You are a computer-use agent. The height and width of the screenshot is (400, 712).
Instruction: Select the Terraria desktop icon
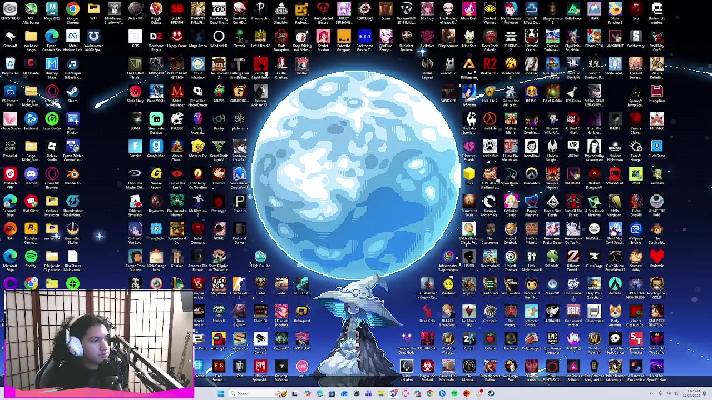240,39
